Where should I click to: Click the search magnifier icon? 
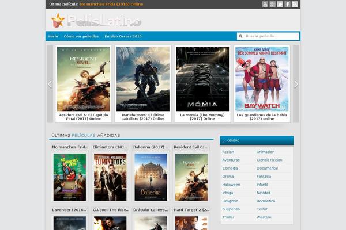coord(240,36)
